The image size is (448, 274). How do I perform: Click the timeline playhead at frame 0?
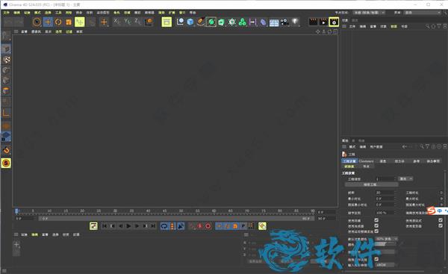tap(17, 211)
